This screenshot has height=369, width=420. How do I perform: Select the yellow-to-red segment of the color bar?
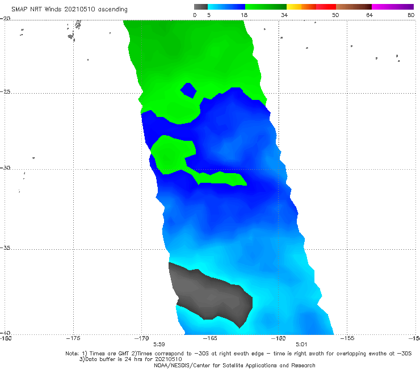(x=311, y=7)
